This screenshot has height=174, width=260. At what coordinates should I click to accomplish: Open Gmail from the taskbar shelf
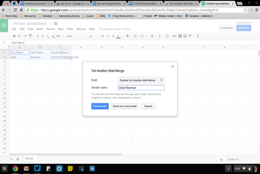(26, 169)
